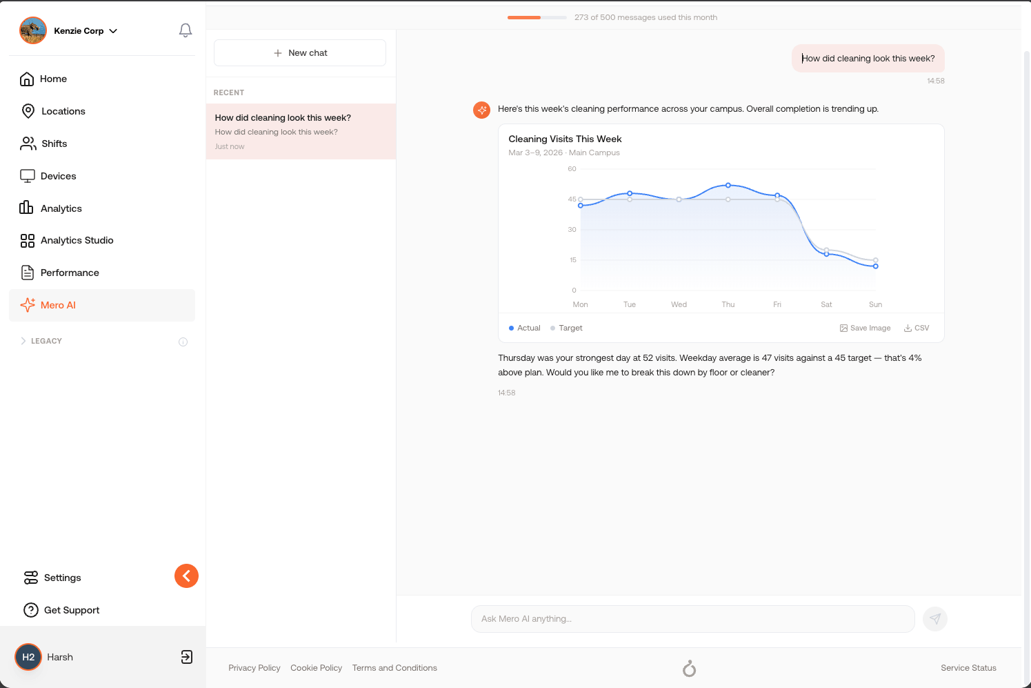Open the Service Status link
This screenshot has height=688, width=1031.
coord(968,668)
